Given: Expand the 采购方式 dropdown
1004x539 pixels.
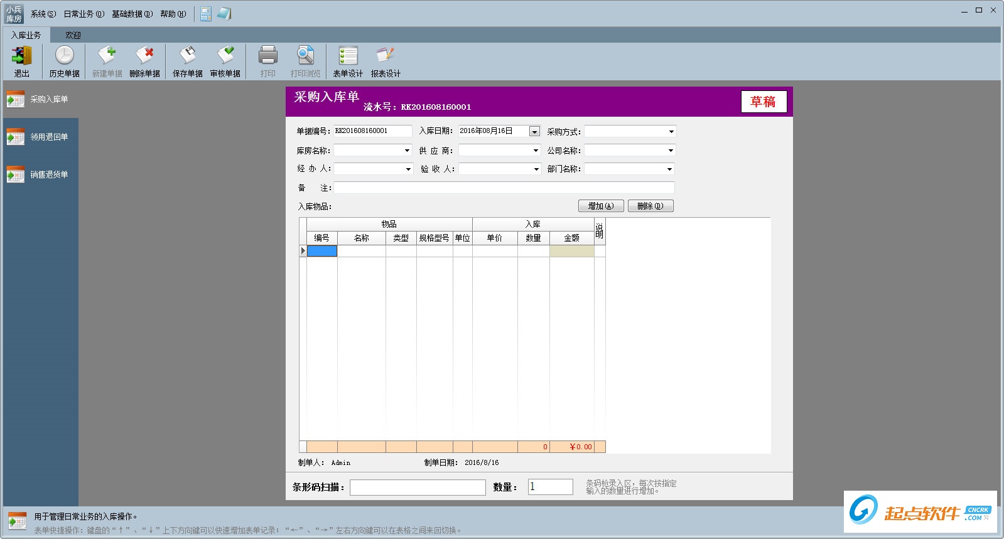Looking at the screenshot, I should click(671, 132).
